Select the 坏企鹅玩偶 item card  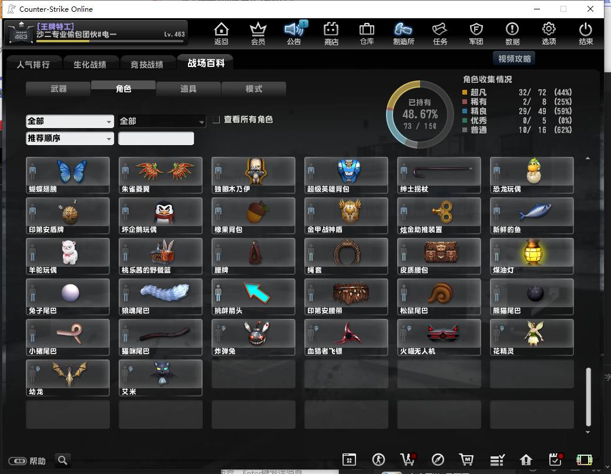160,216
